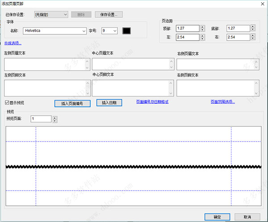Image resolution: width=268 pixels, height=222 pixels.
Task: Open the 页面范围选项 link
Action: [x=223, y=102]
